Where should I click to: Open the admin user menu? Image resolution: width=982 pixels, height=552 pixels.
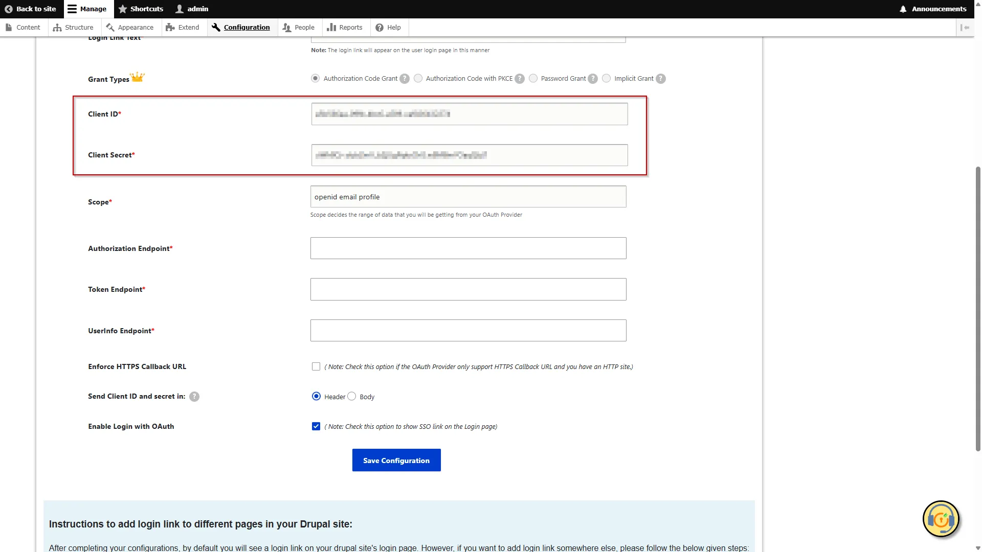(192, 9)
